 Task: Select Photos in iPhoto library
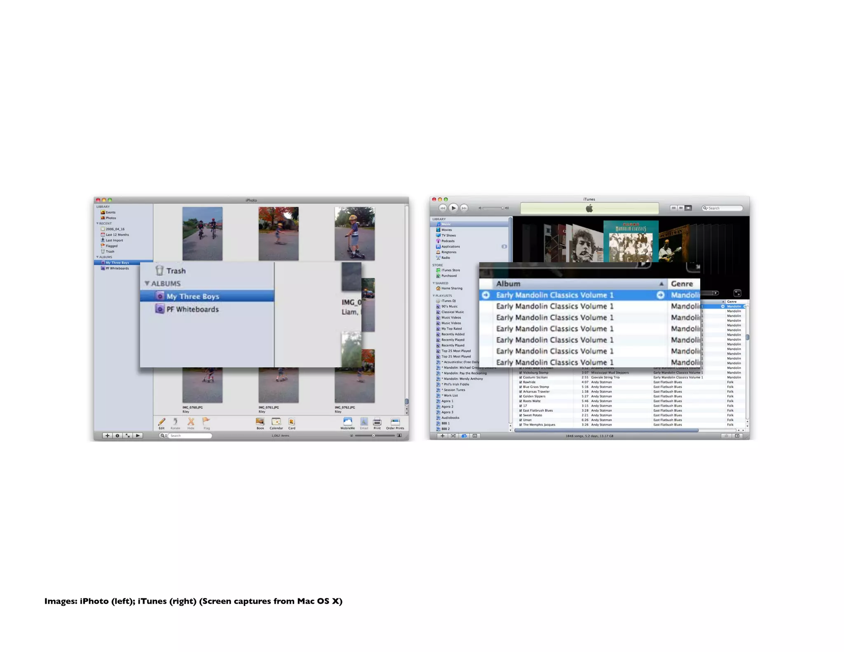pos(108,218)
